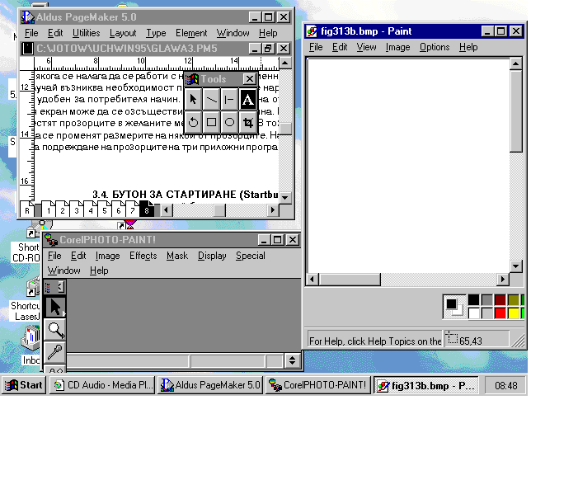
Task: Open CorelPHOTO-PAINT Mask menu
Action: coord(177,256)
